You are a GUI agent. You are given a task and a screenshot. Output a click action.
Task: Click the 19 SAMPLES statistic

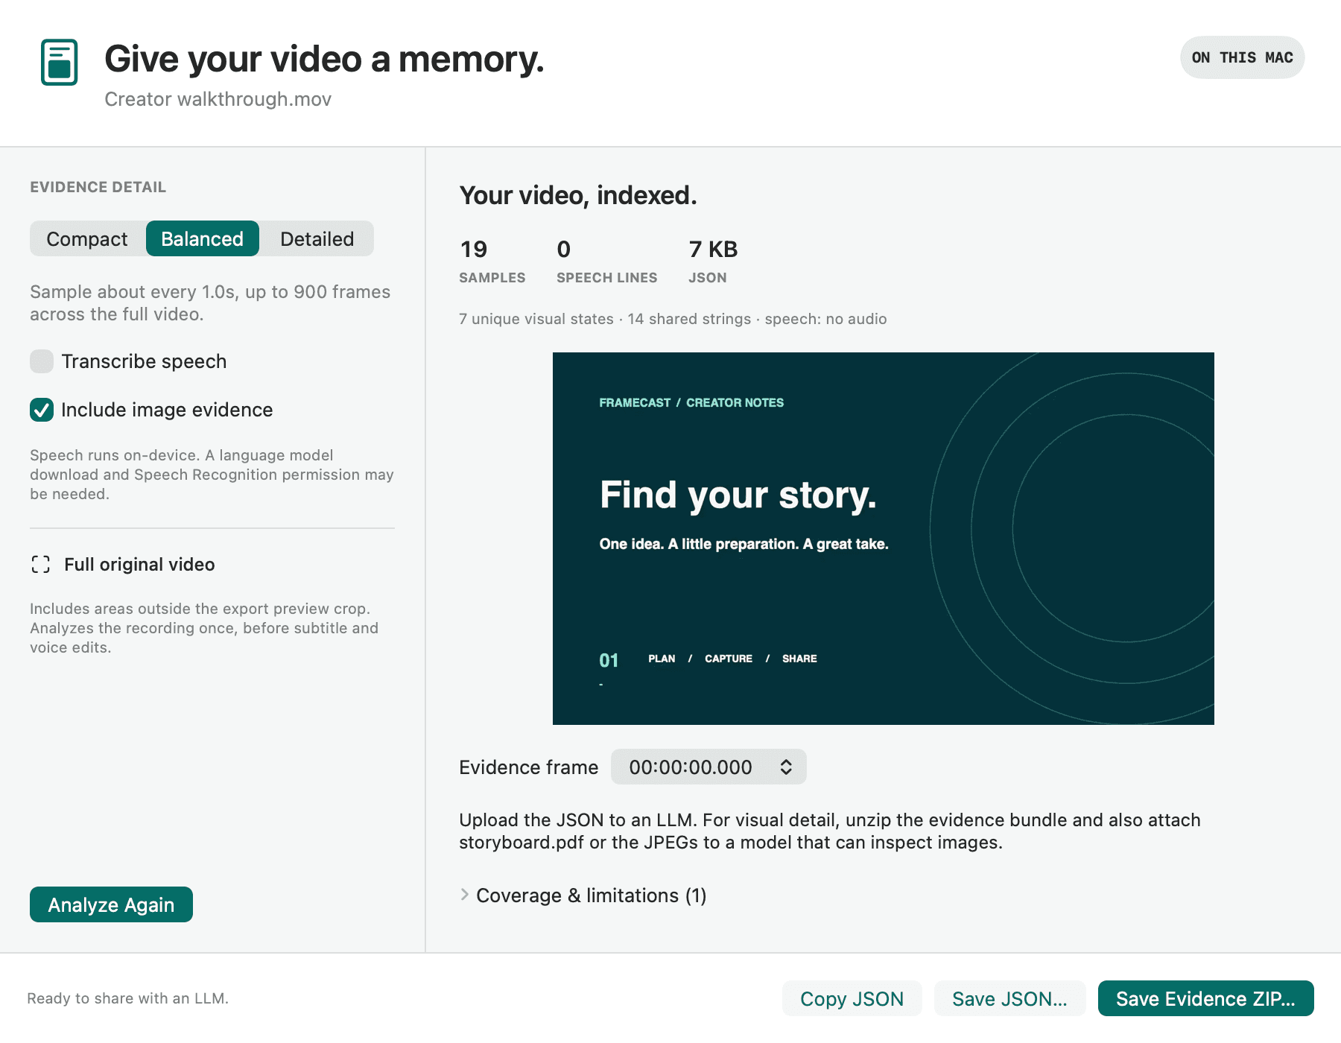tap(492, 261)
